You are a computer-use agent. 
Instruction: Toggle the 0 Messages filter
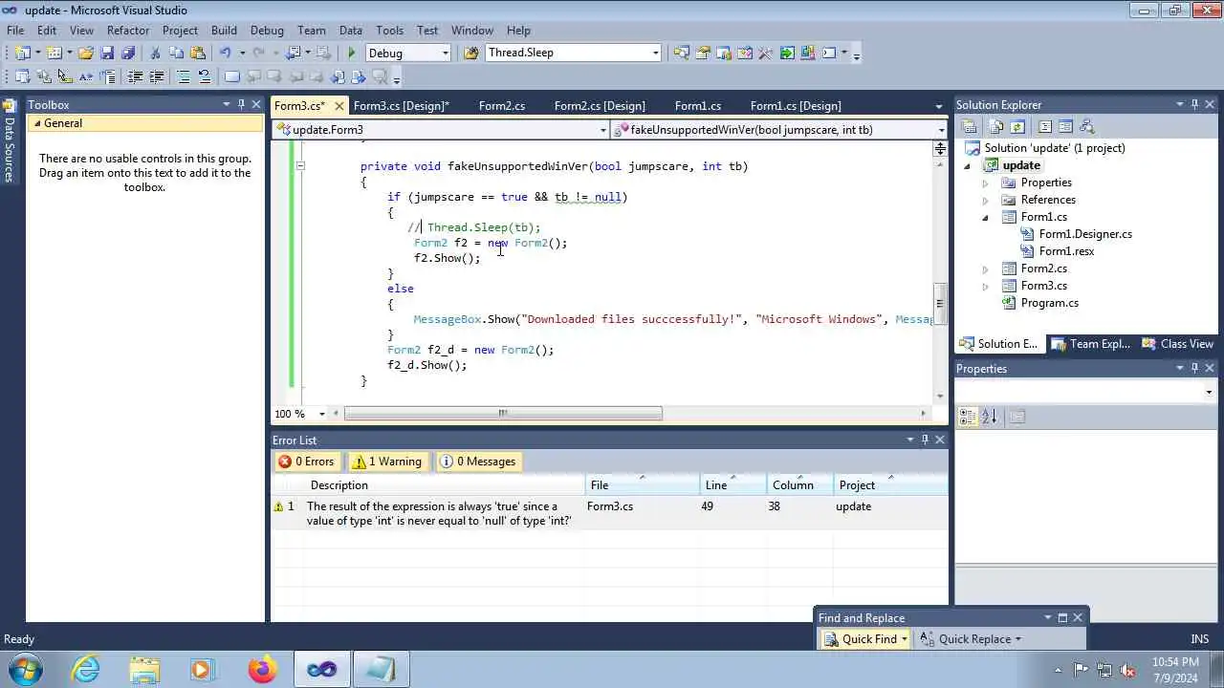click(x=478, y=462)
